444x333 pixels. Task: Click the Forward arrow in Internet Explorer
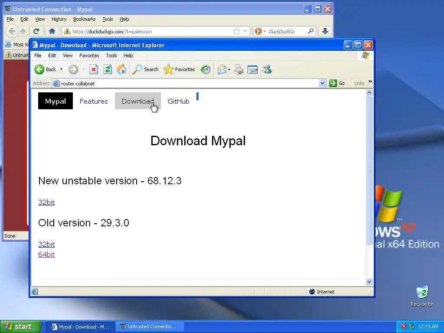pyautogui.click(x=73, y=69)
